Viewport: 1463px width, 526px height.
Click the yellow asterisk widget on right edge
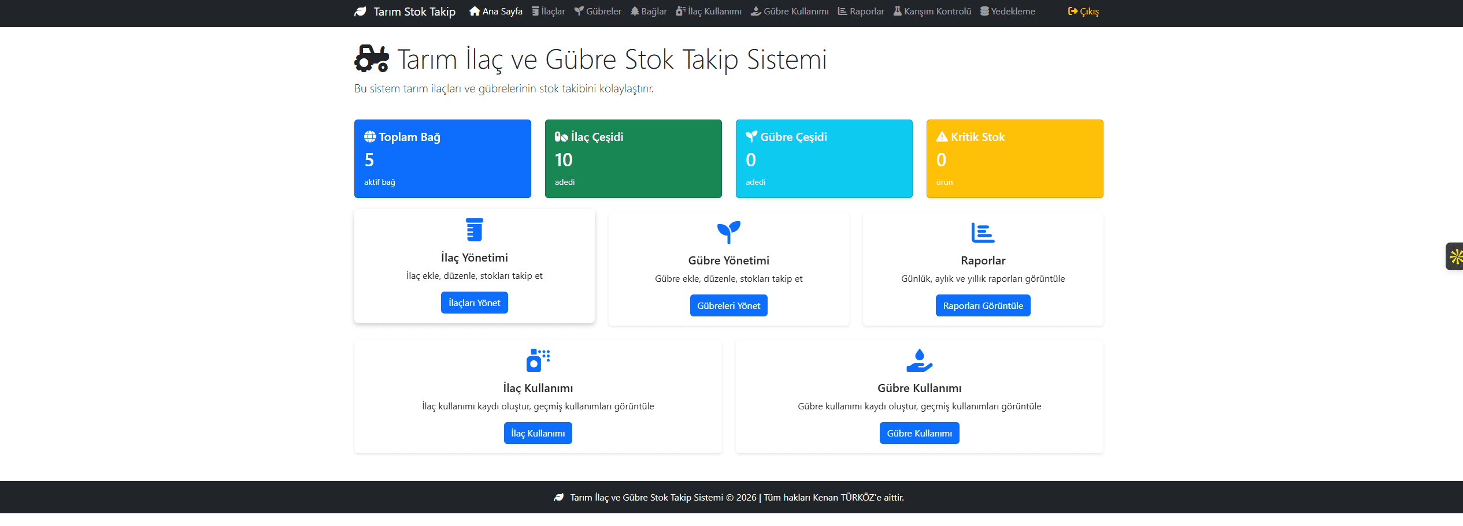point(1455,256)
